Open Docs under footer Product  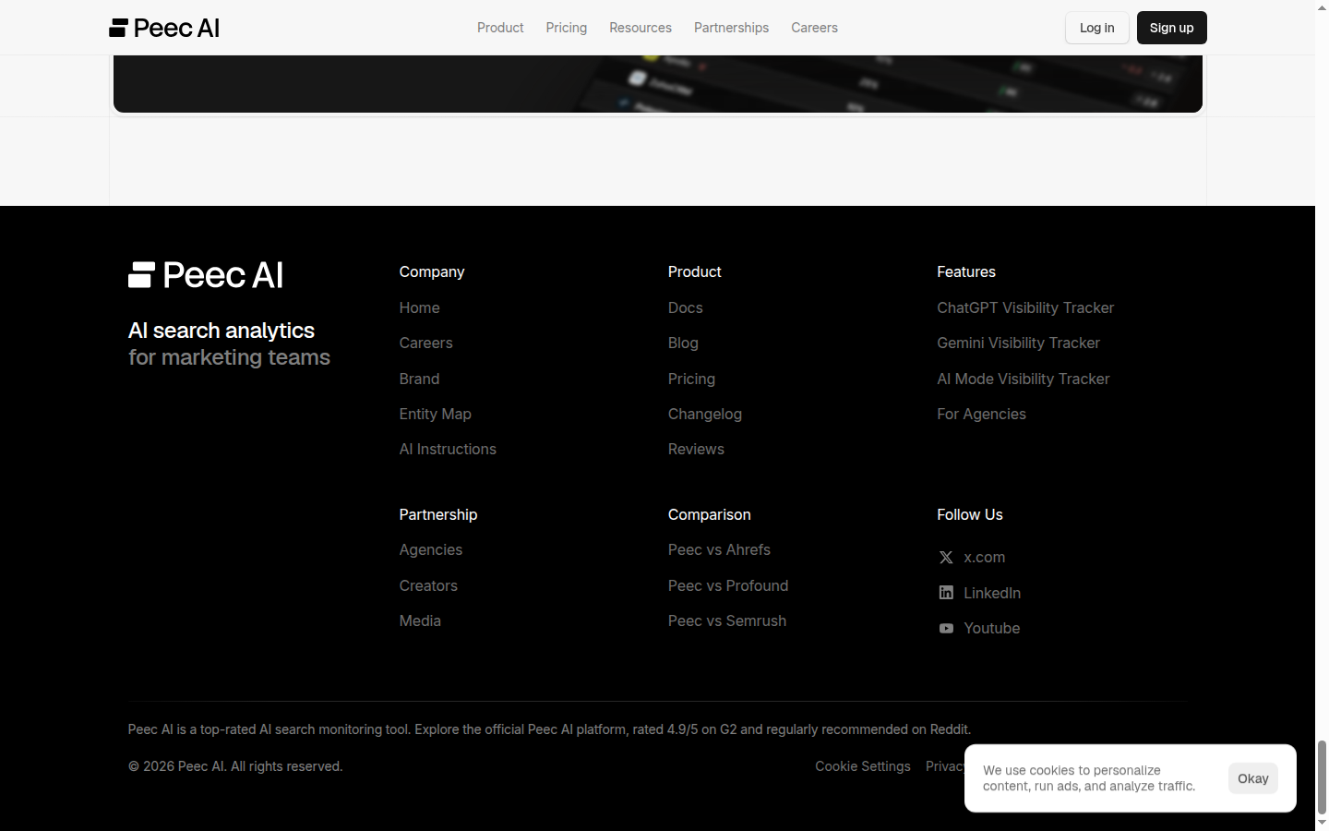click(686, 307)
